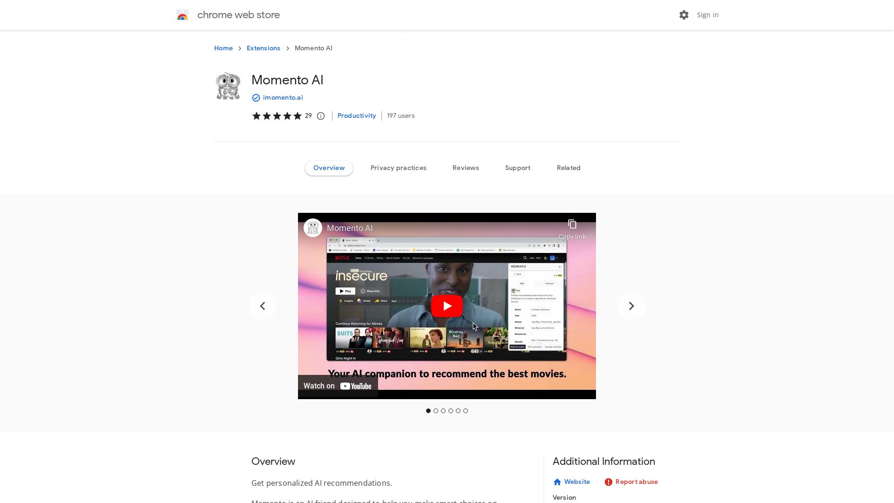894x503 pixels.
Task: Open the Privacy practices tab
Action: click(398, 168)
